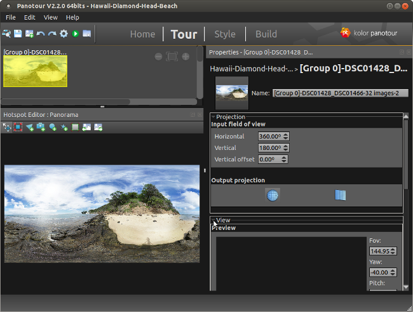The width and height of the screenshot is (413, 312).
Task: Choose the flat grid output projection
Action: 340,195
